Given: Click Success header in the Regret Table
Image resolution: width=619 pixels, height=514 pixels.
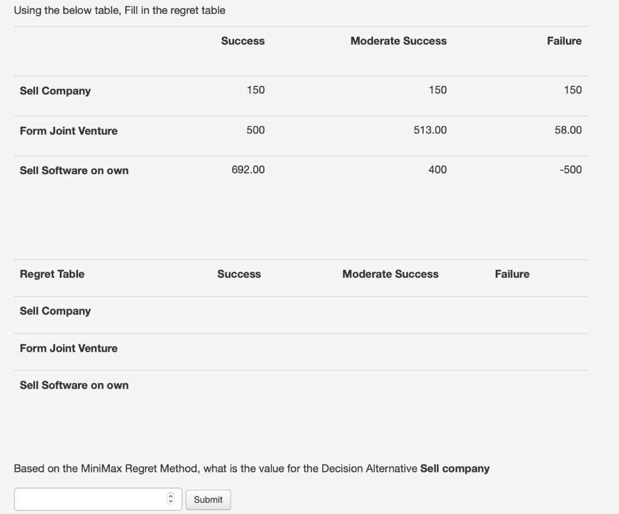Looking at the screenshot, I should [x=239, y=274].
